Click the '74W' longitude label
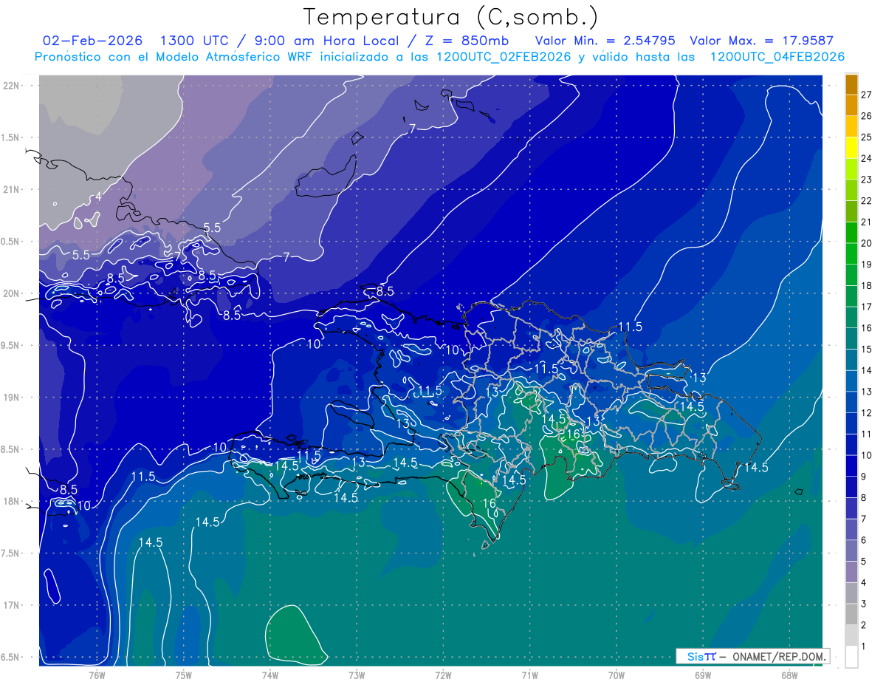Image resolution: width=886 pixels, height=685 pixels. click(269, 675)
